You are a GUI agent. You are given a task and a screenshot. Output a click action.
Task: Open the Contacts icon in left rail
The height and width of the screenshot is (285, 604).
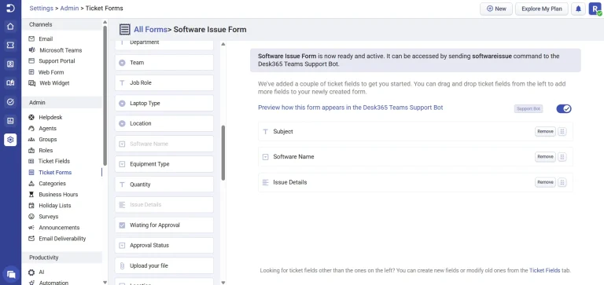pyautogui.click(x=10, y=64)
